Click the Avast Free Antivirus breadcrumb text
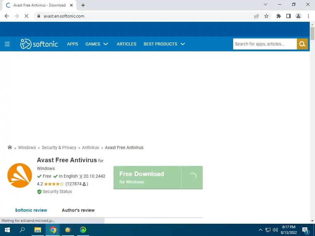The height and width of the screenshot is (236, 315). (124, 147)
